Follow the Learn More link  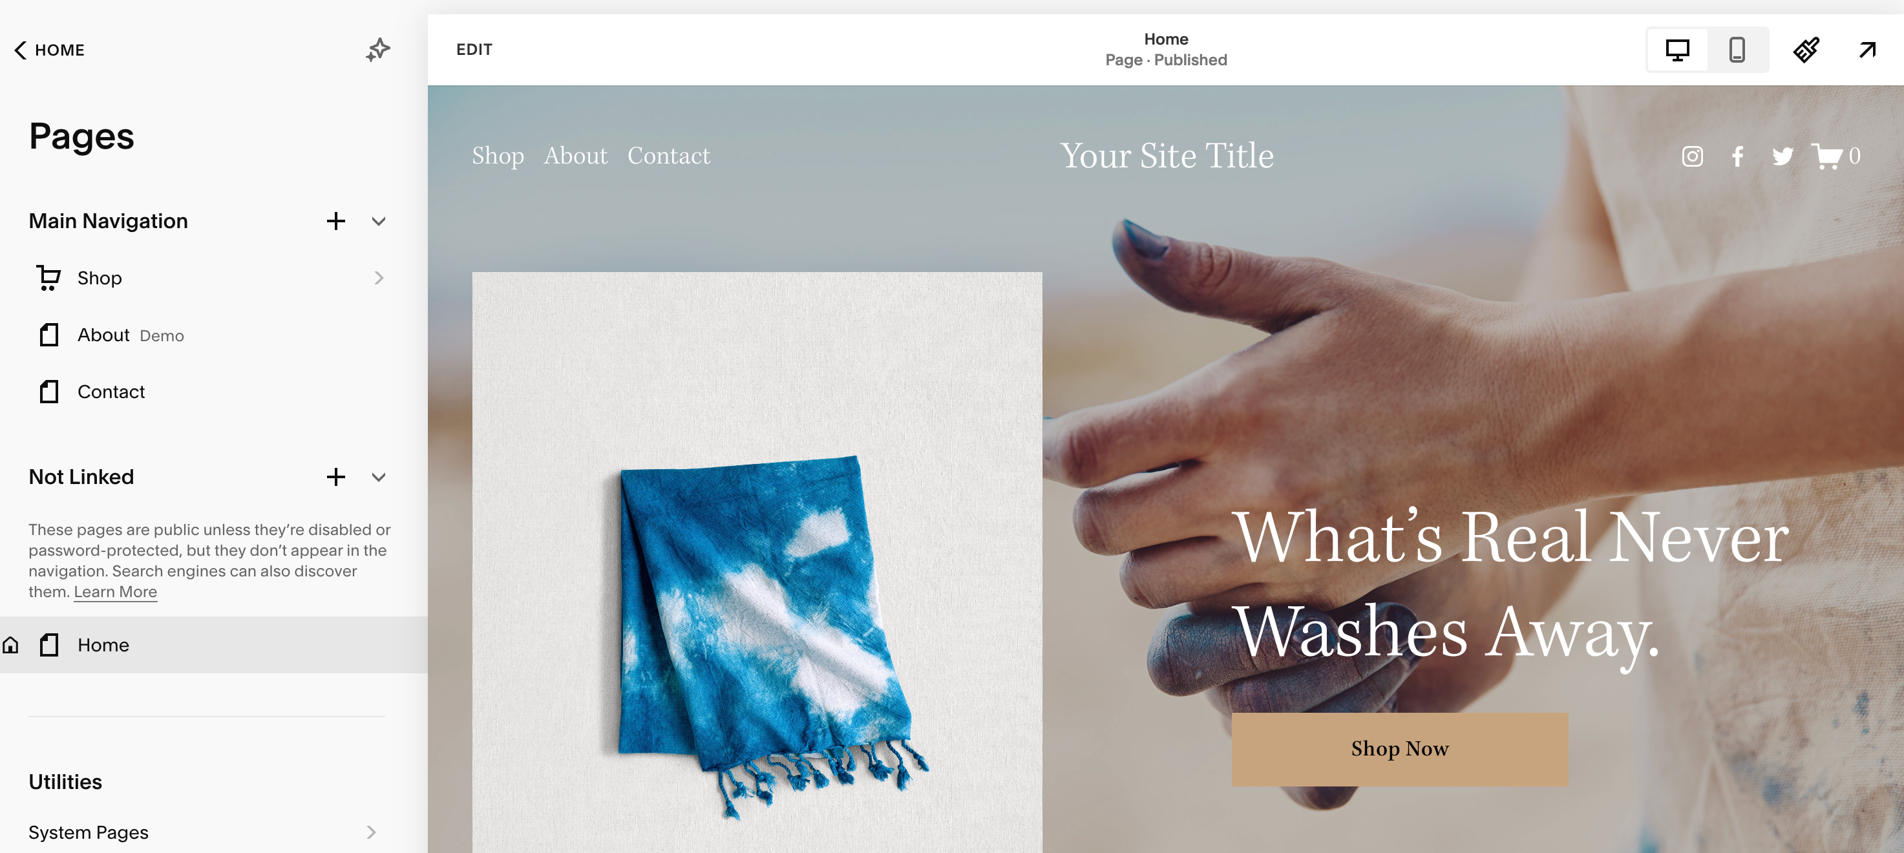point(115,591)
